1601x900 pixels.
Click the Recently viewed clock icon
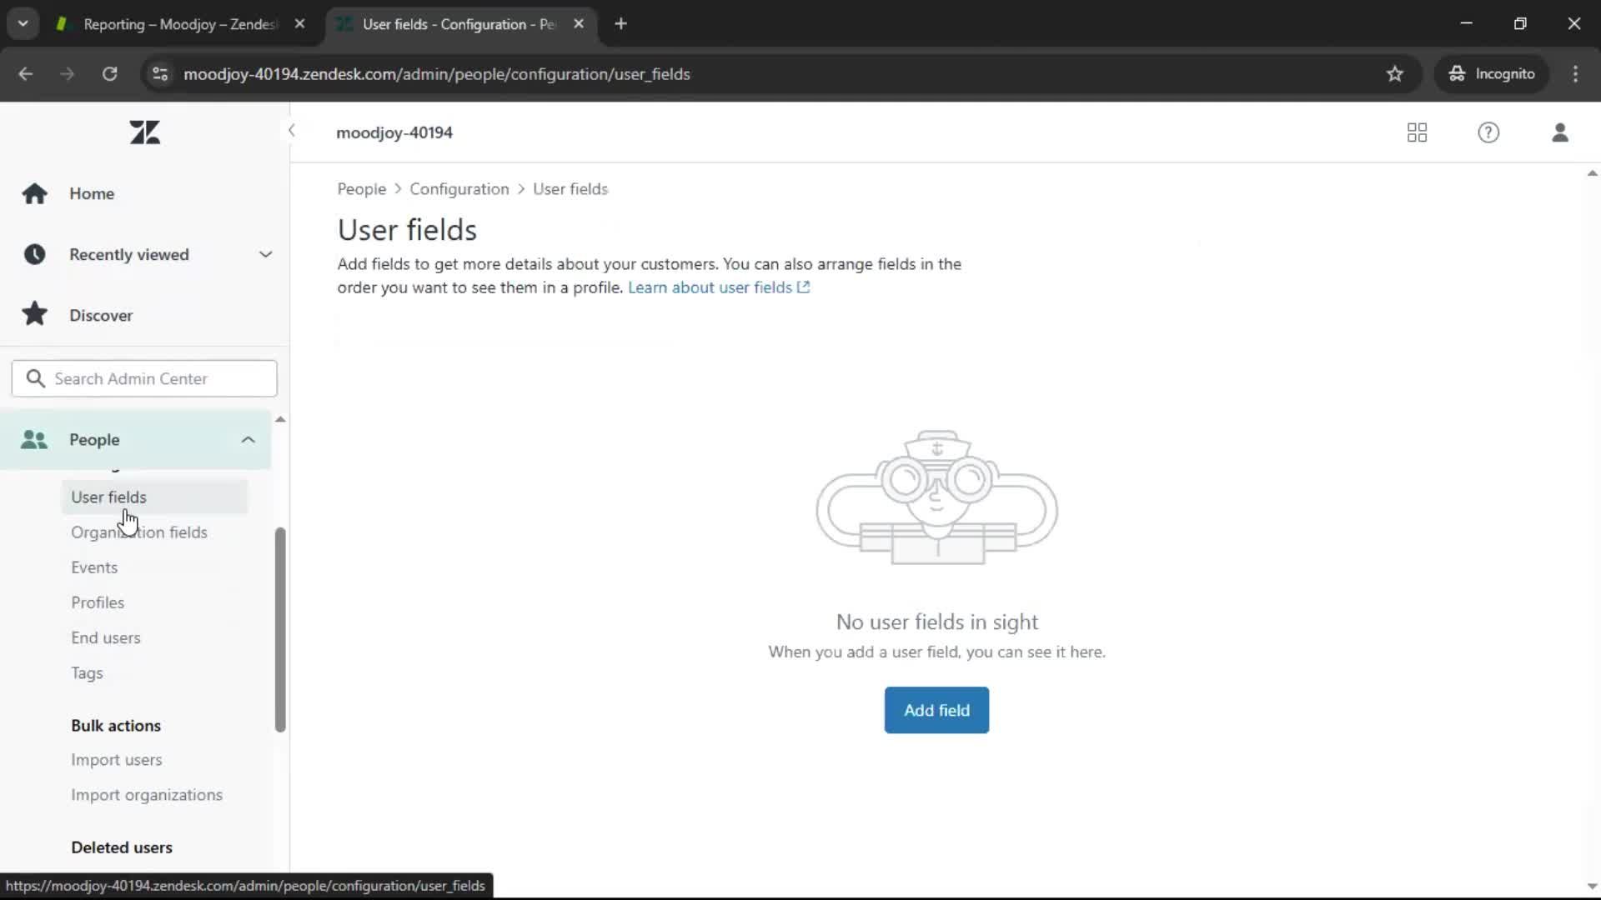click(34, 254)
